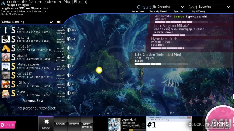The width and height of the screenshot is (234, 131).
Task: Open the Mode selector button
Action: (x=46, y=124)
